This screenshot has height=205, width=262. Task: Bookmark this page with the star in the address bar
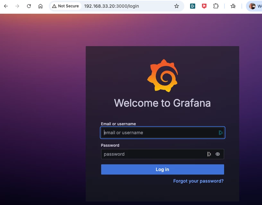pos(177,6)
